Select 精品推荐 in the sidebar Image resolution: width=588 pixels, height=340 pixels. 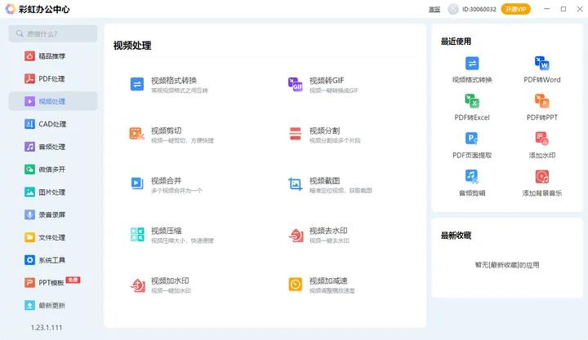53,56
